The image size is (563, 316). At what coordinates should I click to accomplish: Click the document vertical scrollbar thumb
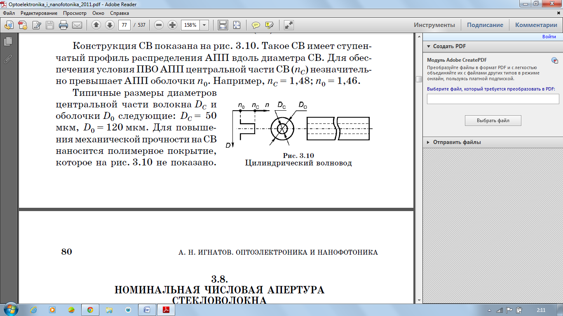419,79
